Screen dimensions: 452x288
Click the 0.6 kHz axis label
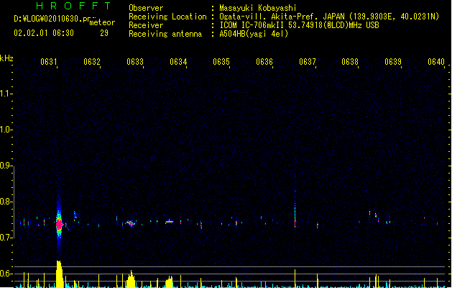point(6,274)
